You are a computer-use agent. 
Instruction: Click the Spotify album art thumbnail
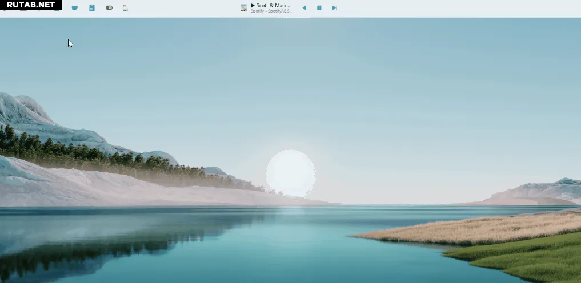pyautogui.click(x=244, y=8)
